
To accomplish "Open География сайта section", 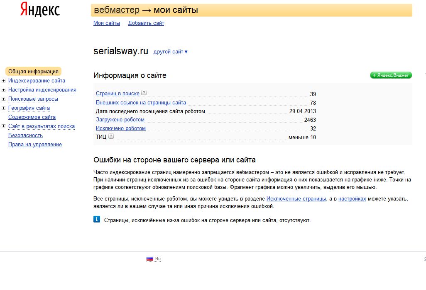I will click(29, 108).
